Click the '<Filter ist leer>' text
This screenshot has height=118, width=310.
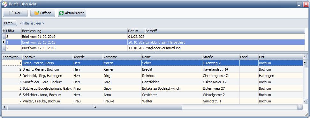pos(32,23)
